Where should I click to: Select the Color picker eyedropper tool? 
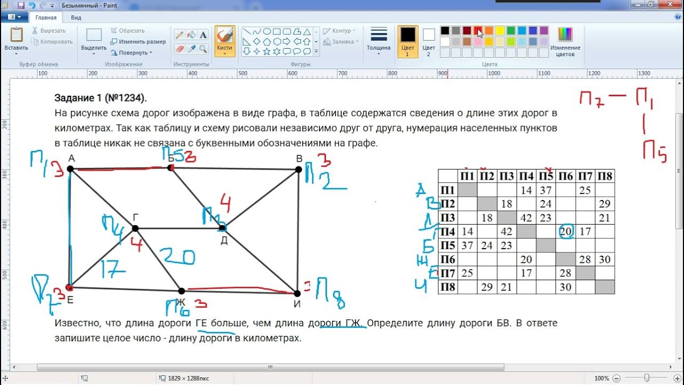pos(191,49)
